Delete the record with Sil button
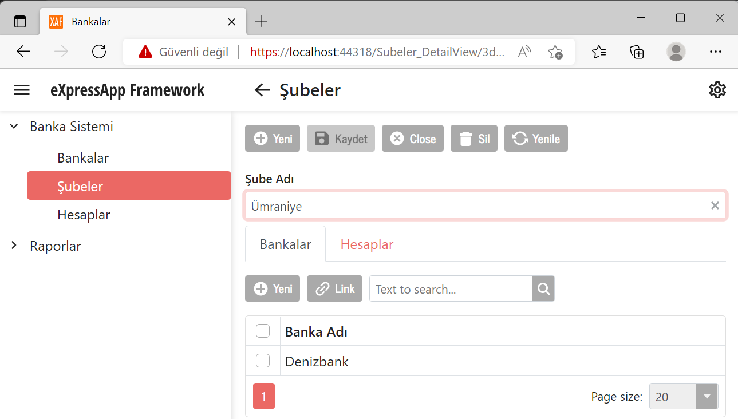 point(474,139)
